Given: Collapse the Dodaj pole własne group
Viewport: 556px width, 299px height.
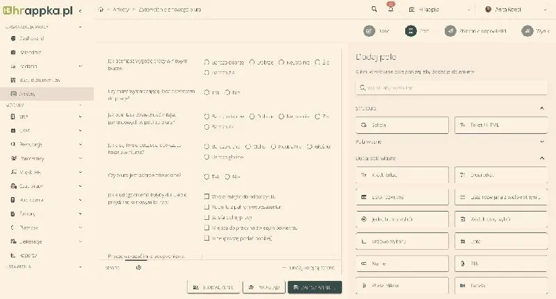Looking at the screenshot, I should click(542, 158).
